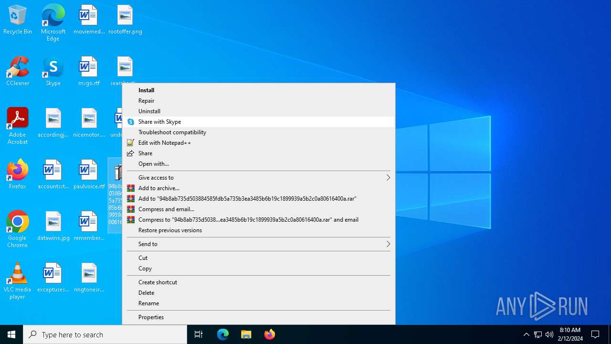
Task: Choose Copy from context menu
Action: tap(259, 269)
